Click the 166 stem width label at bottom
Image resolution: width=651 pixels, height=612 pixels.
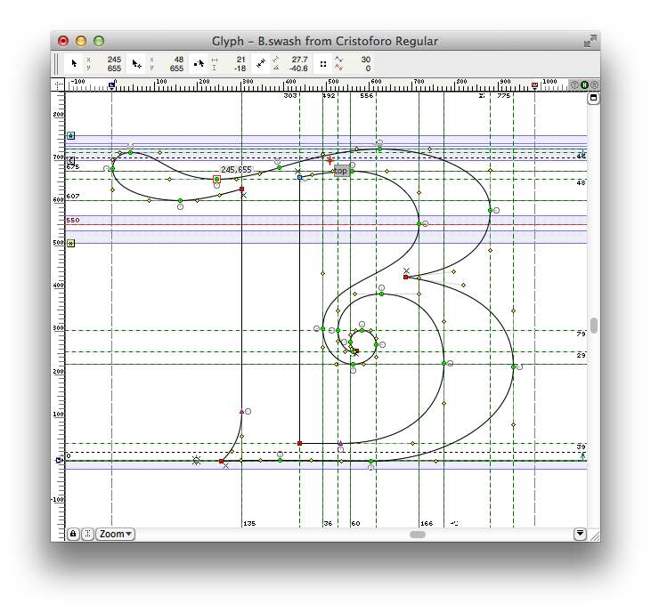[x=427, y=524]
